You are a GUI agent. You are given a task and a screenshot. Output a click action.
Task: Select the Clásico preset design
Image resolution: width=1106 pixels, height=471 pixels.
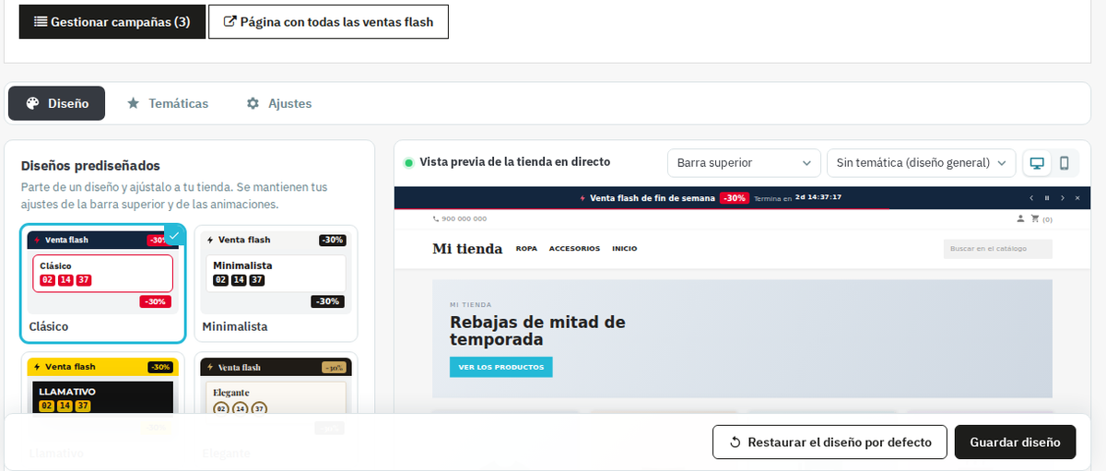[103, 284]
